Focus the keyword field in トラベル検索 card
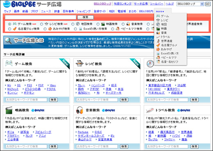Image resolution: width=213 pixels, height=151 pixels. click(x=168, y=146)
